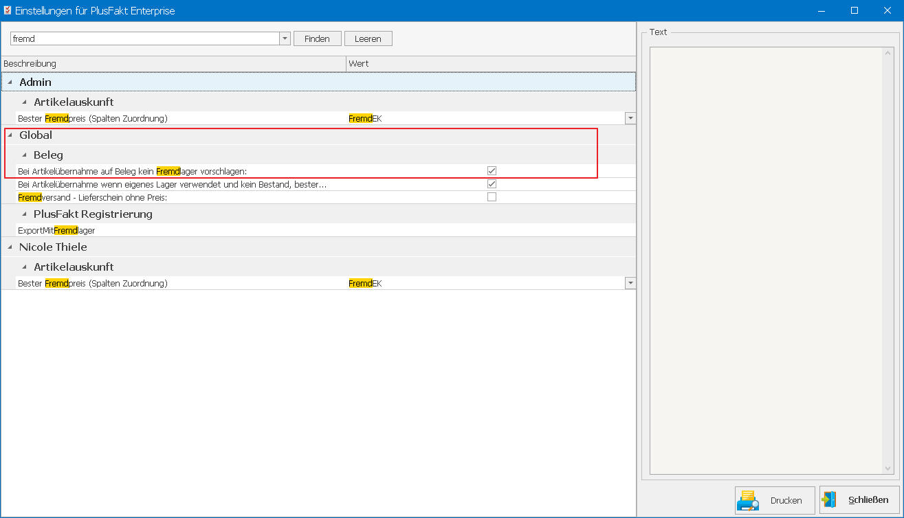Click the 'Global' heading text
Image resolution: width=904 pixels, height=518 pixels.
click(x=36, y=135)
